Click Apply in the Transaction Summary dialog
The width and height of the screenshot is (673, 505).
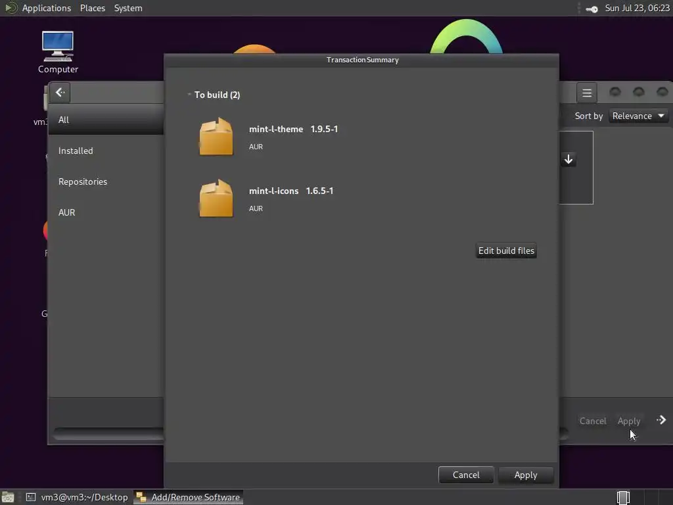click(526, 475)
